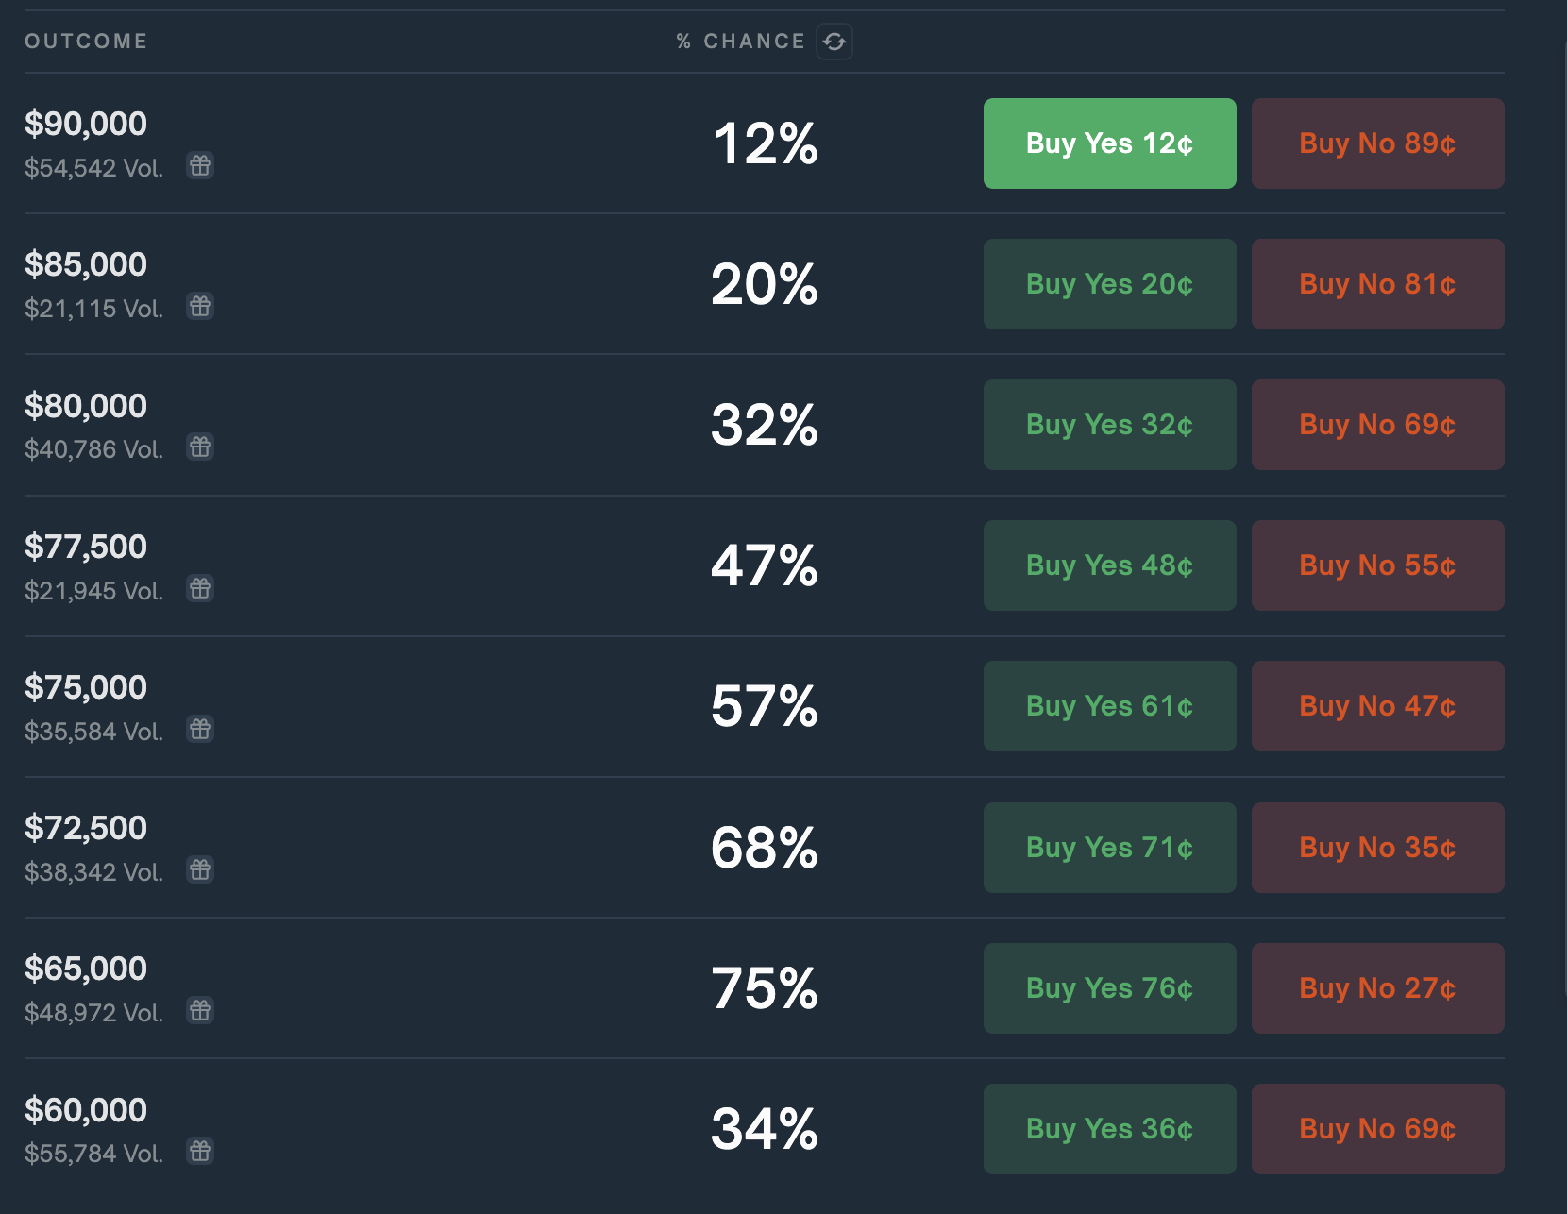Click the $77,500 outcome label
The image size is (1567, 1214).
point(86,547)
